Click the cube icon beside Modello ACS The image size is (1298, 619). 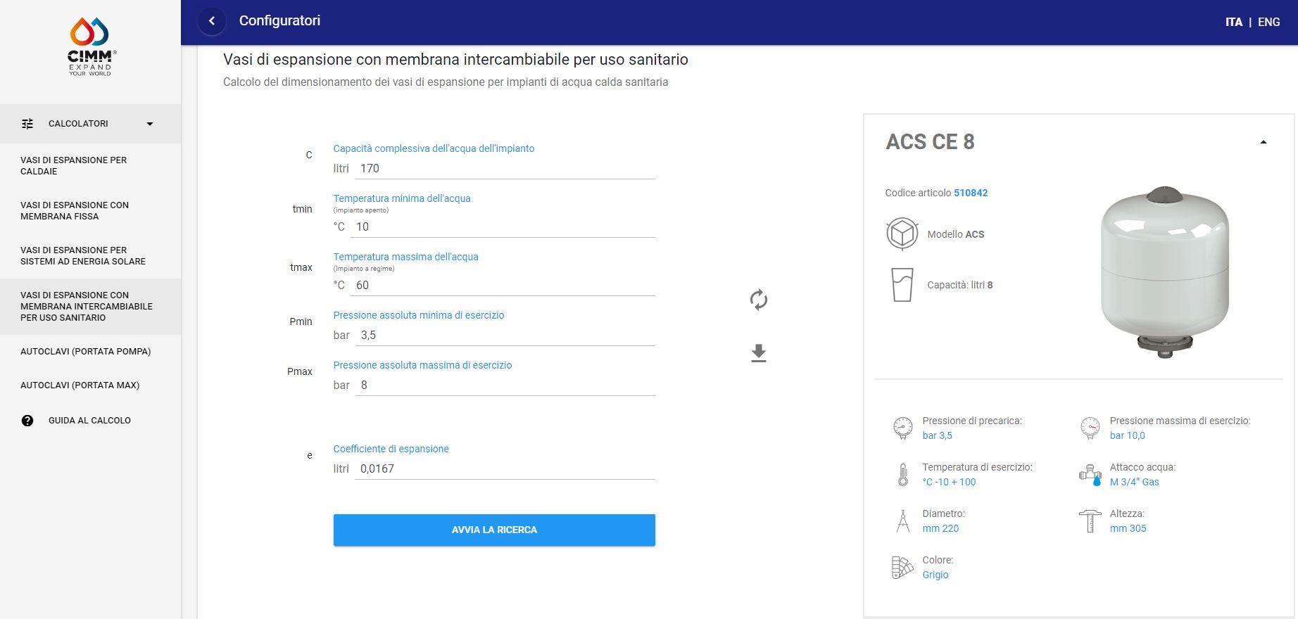click(902, 234)
